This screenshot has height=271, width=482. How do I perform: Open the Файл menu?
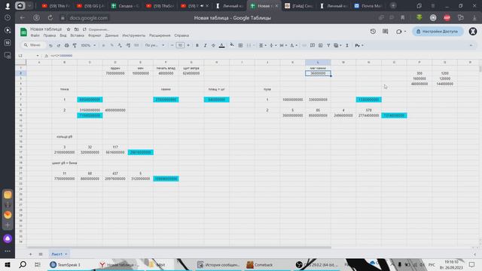coord(35,35)
